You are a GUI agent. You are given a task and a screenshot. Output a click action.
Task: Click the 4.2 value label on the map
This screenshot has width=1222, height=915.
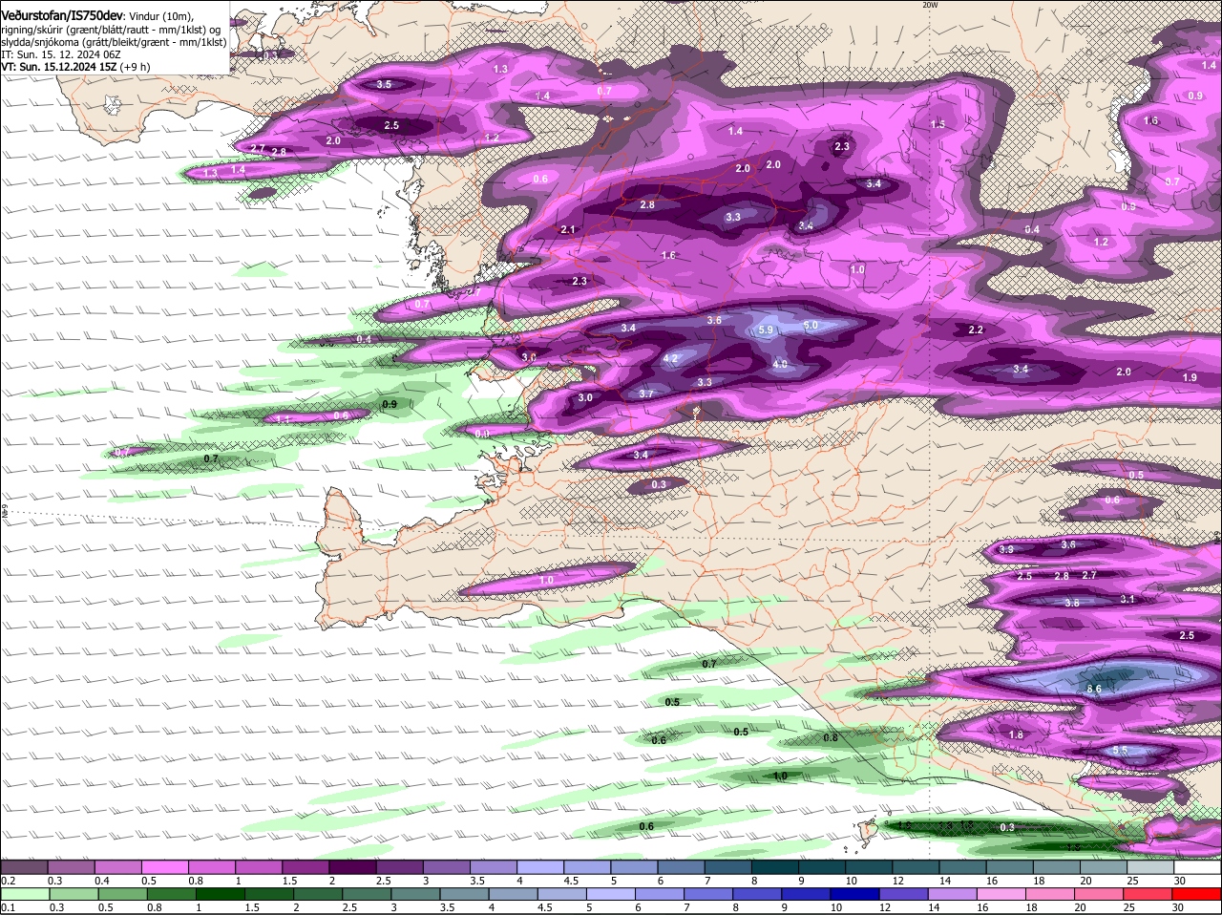670,359
